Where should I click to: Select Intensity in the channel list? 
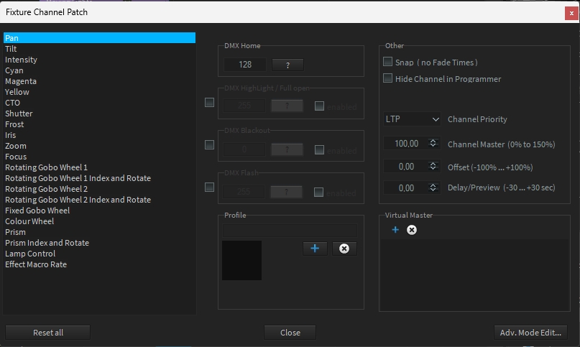pos(21,60)
